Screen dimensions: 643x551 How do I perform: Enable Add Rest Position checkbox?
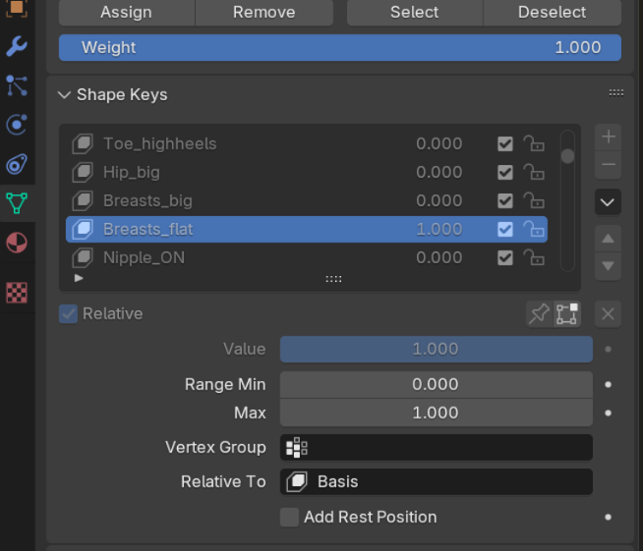coord(289,517)
